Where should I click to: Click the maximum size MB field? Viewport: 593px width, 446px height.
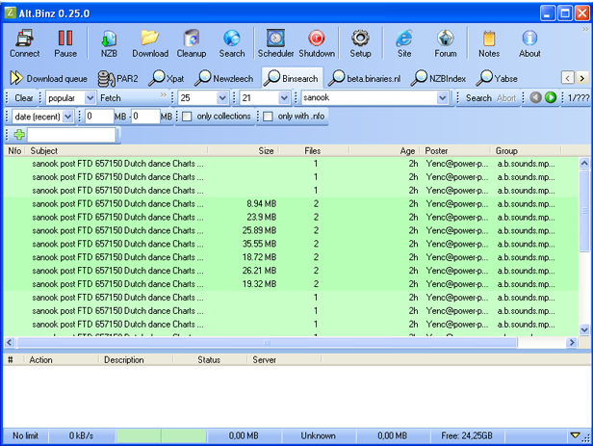[145, 117]
